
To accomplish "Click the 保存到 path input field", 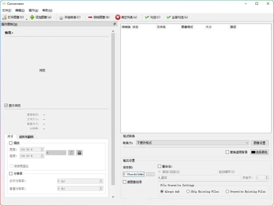I will pyautogui.click(x=134, y=174).
